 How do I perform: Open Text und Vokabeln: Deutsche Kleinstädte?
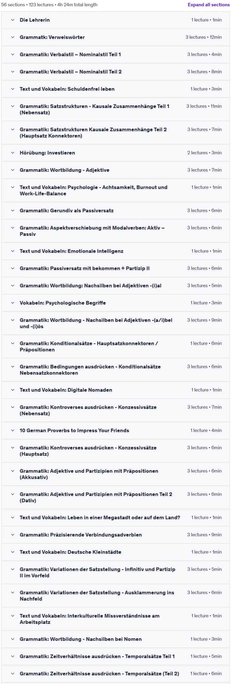[x=70, y=552]
